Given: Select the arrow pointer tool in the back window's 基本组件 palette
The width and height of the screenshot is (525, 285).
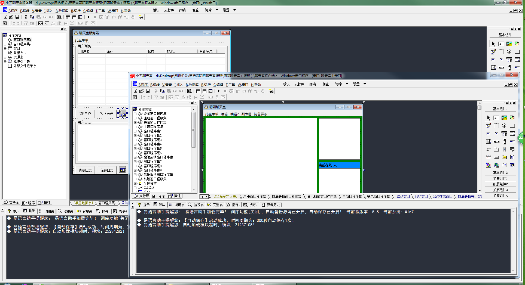Looking at the screenshot, I should 493,44.
